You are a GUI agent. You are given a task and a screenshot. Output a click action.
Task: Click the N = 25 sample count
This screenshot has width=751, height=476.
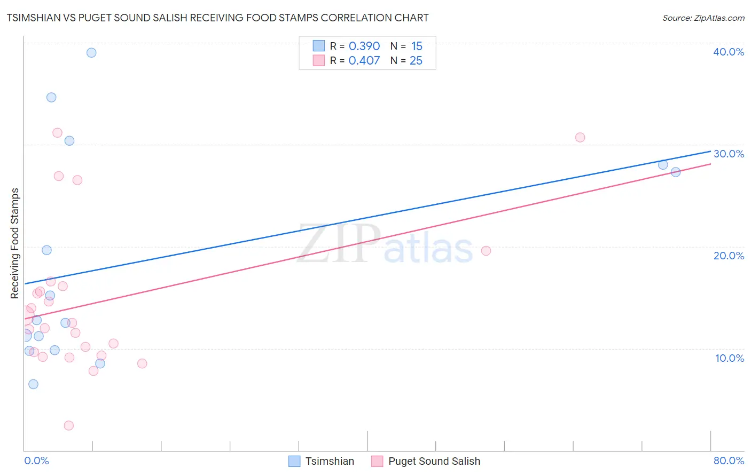[406, 60]
